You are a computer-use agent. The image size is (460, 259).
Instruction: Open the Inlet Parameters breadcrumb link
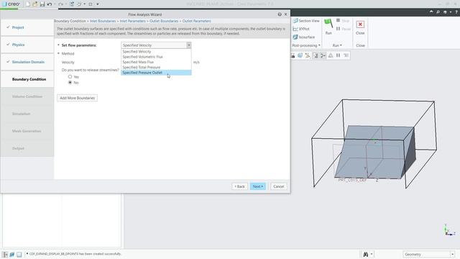click(132, 21)
